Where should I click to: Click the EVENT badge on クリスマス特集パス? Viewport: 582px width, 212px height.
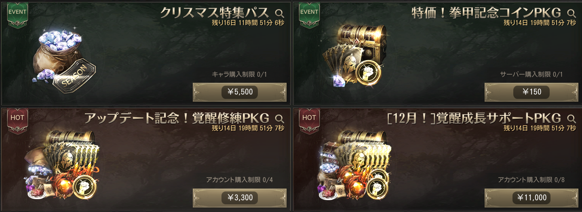click(x=17, y=15)
